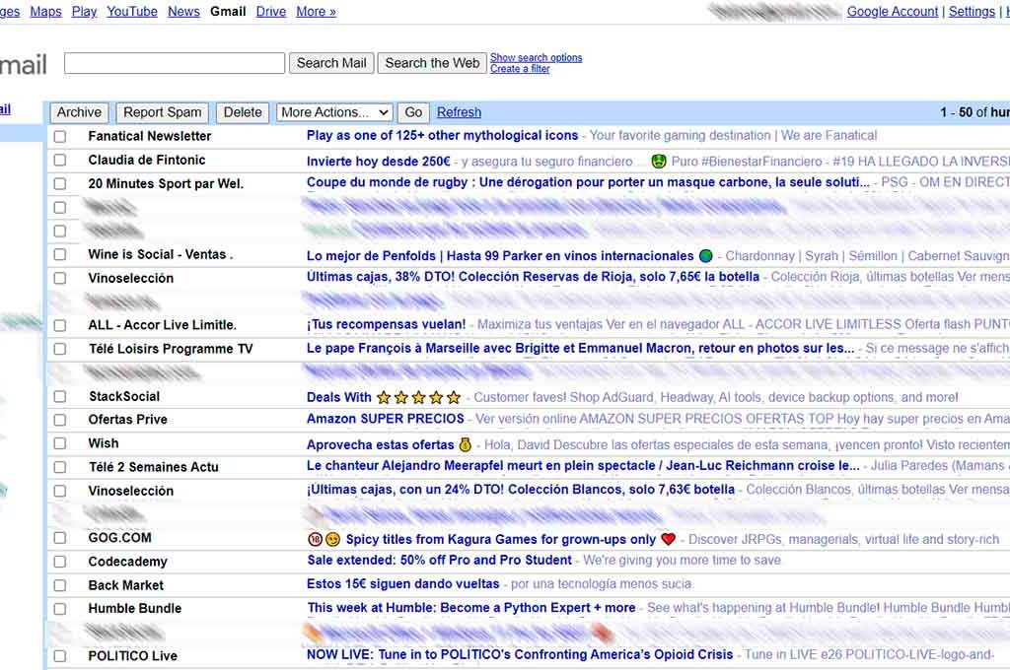1010x670 pixels.
Task: Open the Google Account link
Action: point(892,12)
